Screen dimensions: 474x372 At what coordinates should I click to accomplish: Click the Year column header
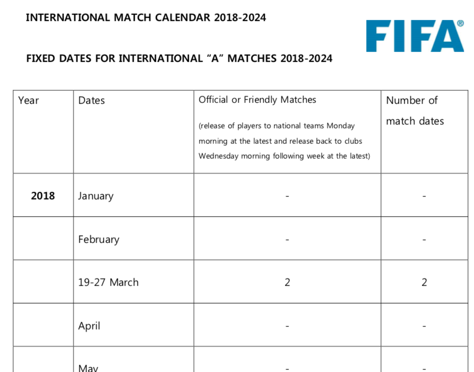tap(29, 100)
